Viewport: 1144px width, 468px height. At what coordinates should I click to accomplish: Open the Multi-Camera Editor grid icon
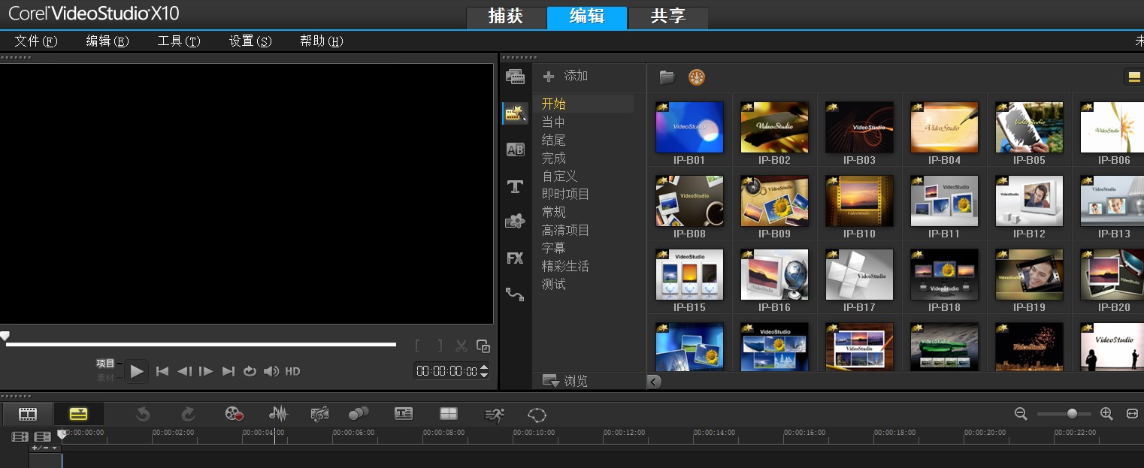pos(449,414)
